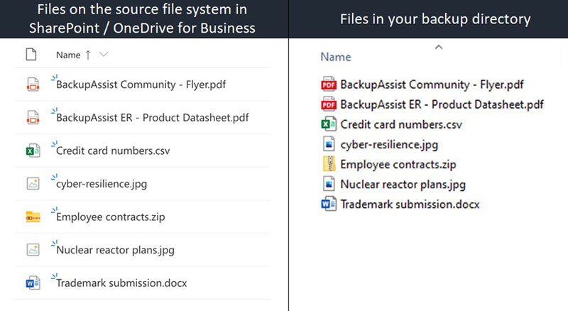Open Employee contracts.zip link in SharePoint
This screenshot has width=568, height=311.
click(x=111, y=217)
